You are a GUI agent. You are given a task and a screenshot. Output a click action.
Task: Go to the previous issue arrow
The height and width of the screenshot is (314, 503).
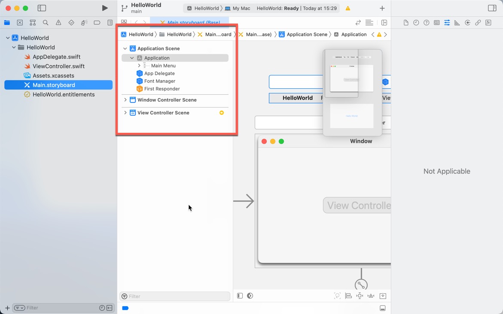point(373,35)
